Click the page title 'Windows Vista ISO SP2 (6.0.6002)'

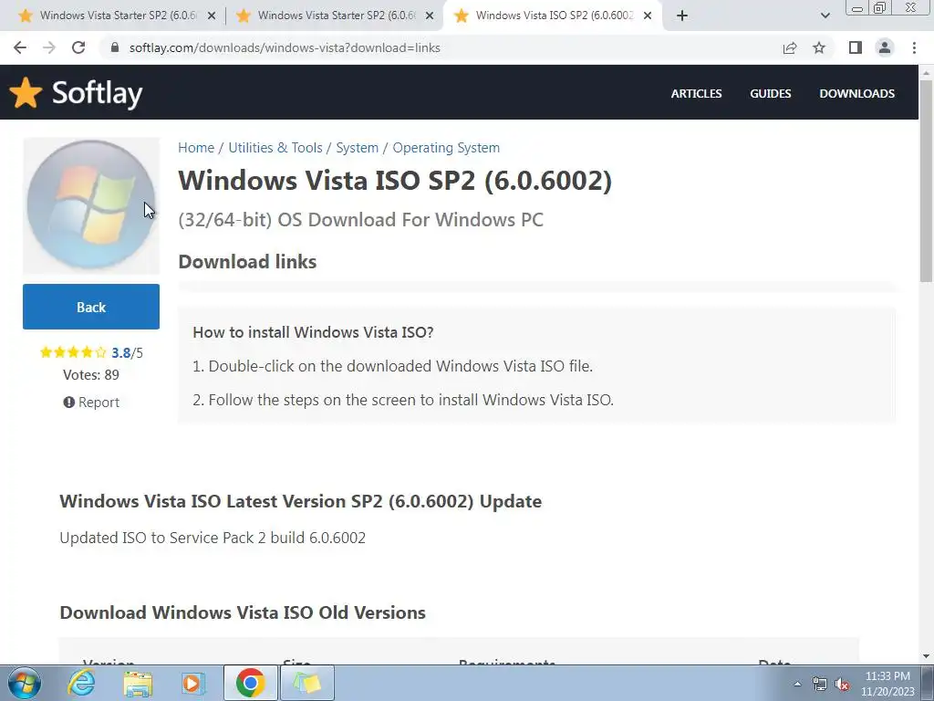pos(395,181)
